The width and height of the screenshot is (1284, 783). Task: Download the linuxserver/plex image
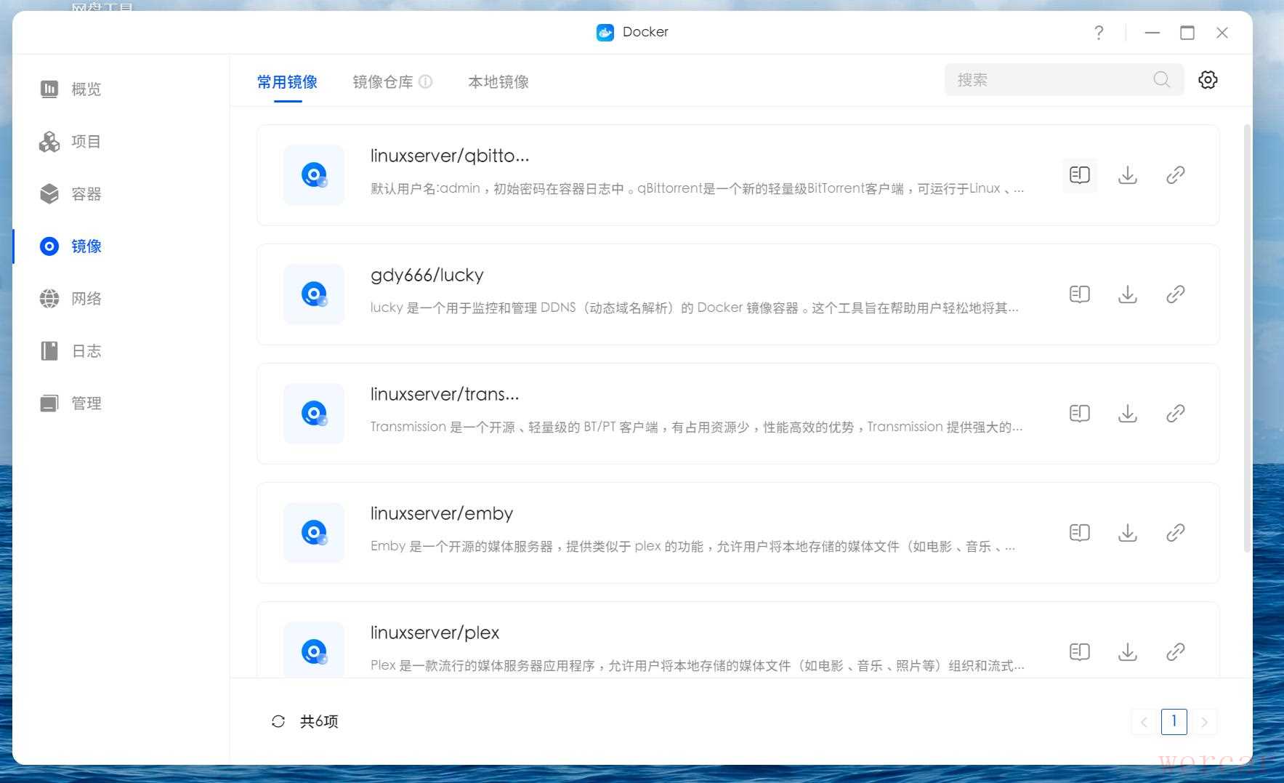click(x=1127, y=652)
